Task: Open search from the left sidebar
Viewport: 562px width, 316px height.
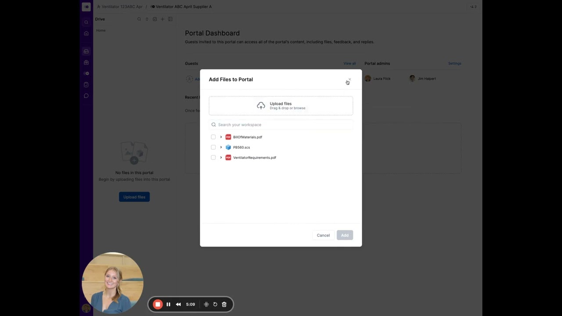Action: point(86,22)
